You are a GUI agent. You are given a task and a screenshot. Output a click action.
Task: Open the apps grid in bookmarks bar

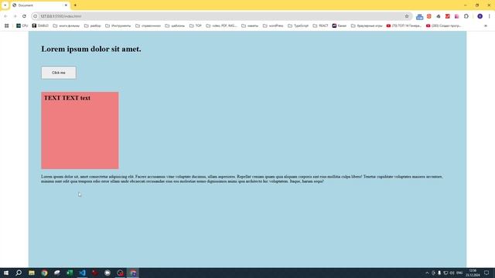[x=7, y=25]
